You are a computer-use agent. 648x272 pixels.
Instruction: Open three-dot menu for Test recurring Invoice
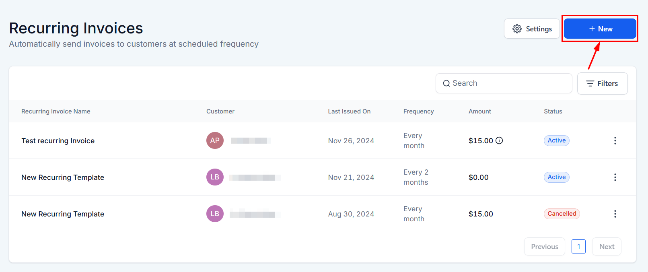point(615,140)
